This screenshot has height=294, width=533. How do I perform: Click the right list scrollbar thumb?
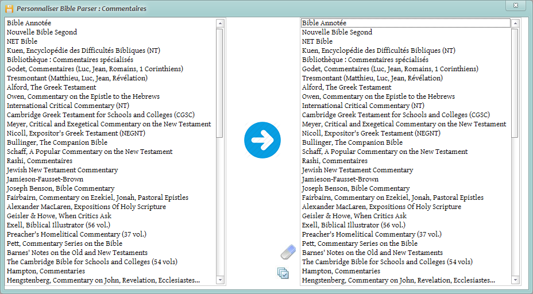coord(515,83)
